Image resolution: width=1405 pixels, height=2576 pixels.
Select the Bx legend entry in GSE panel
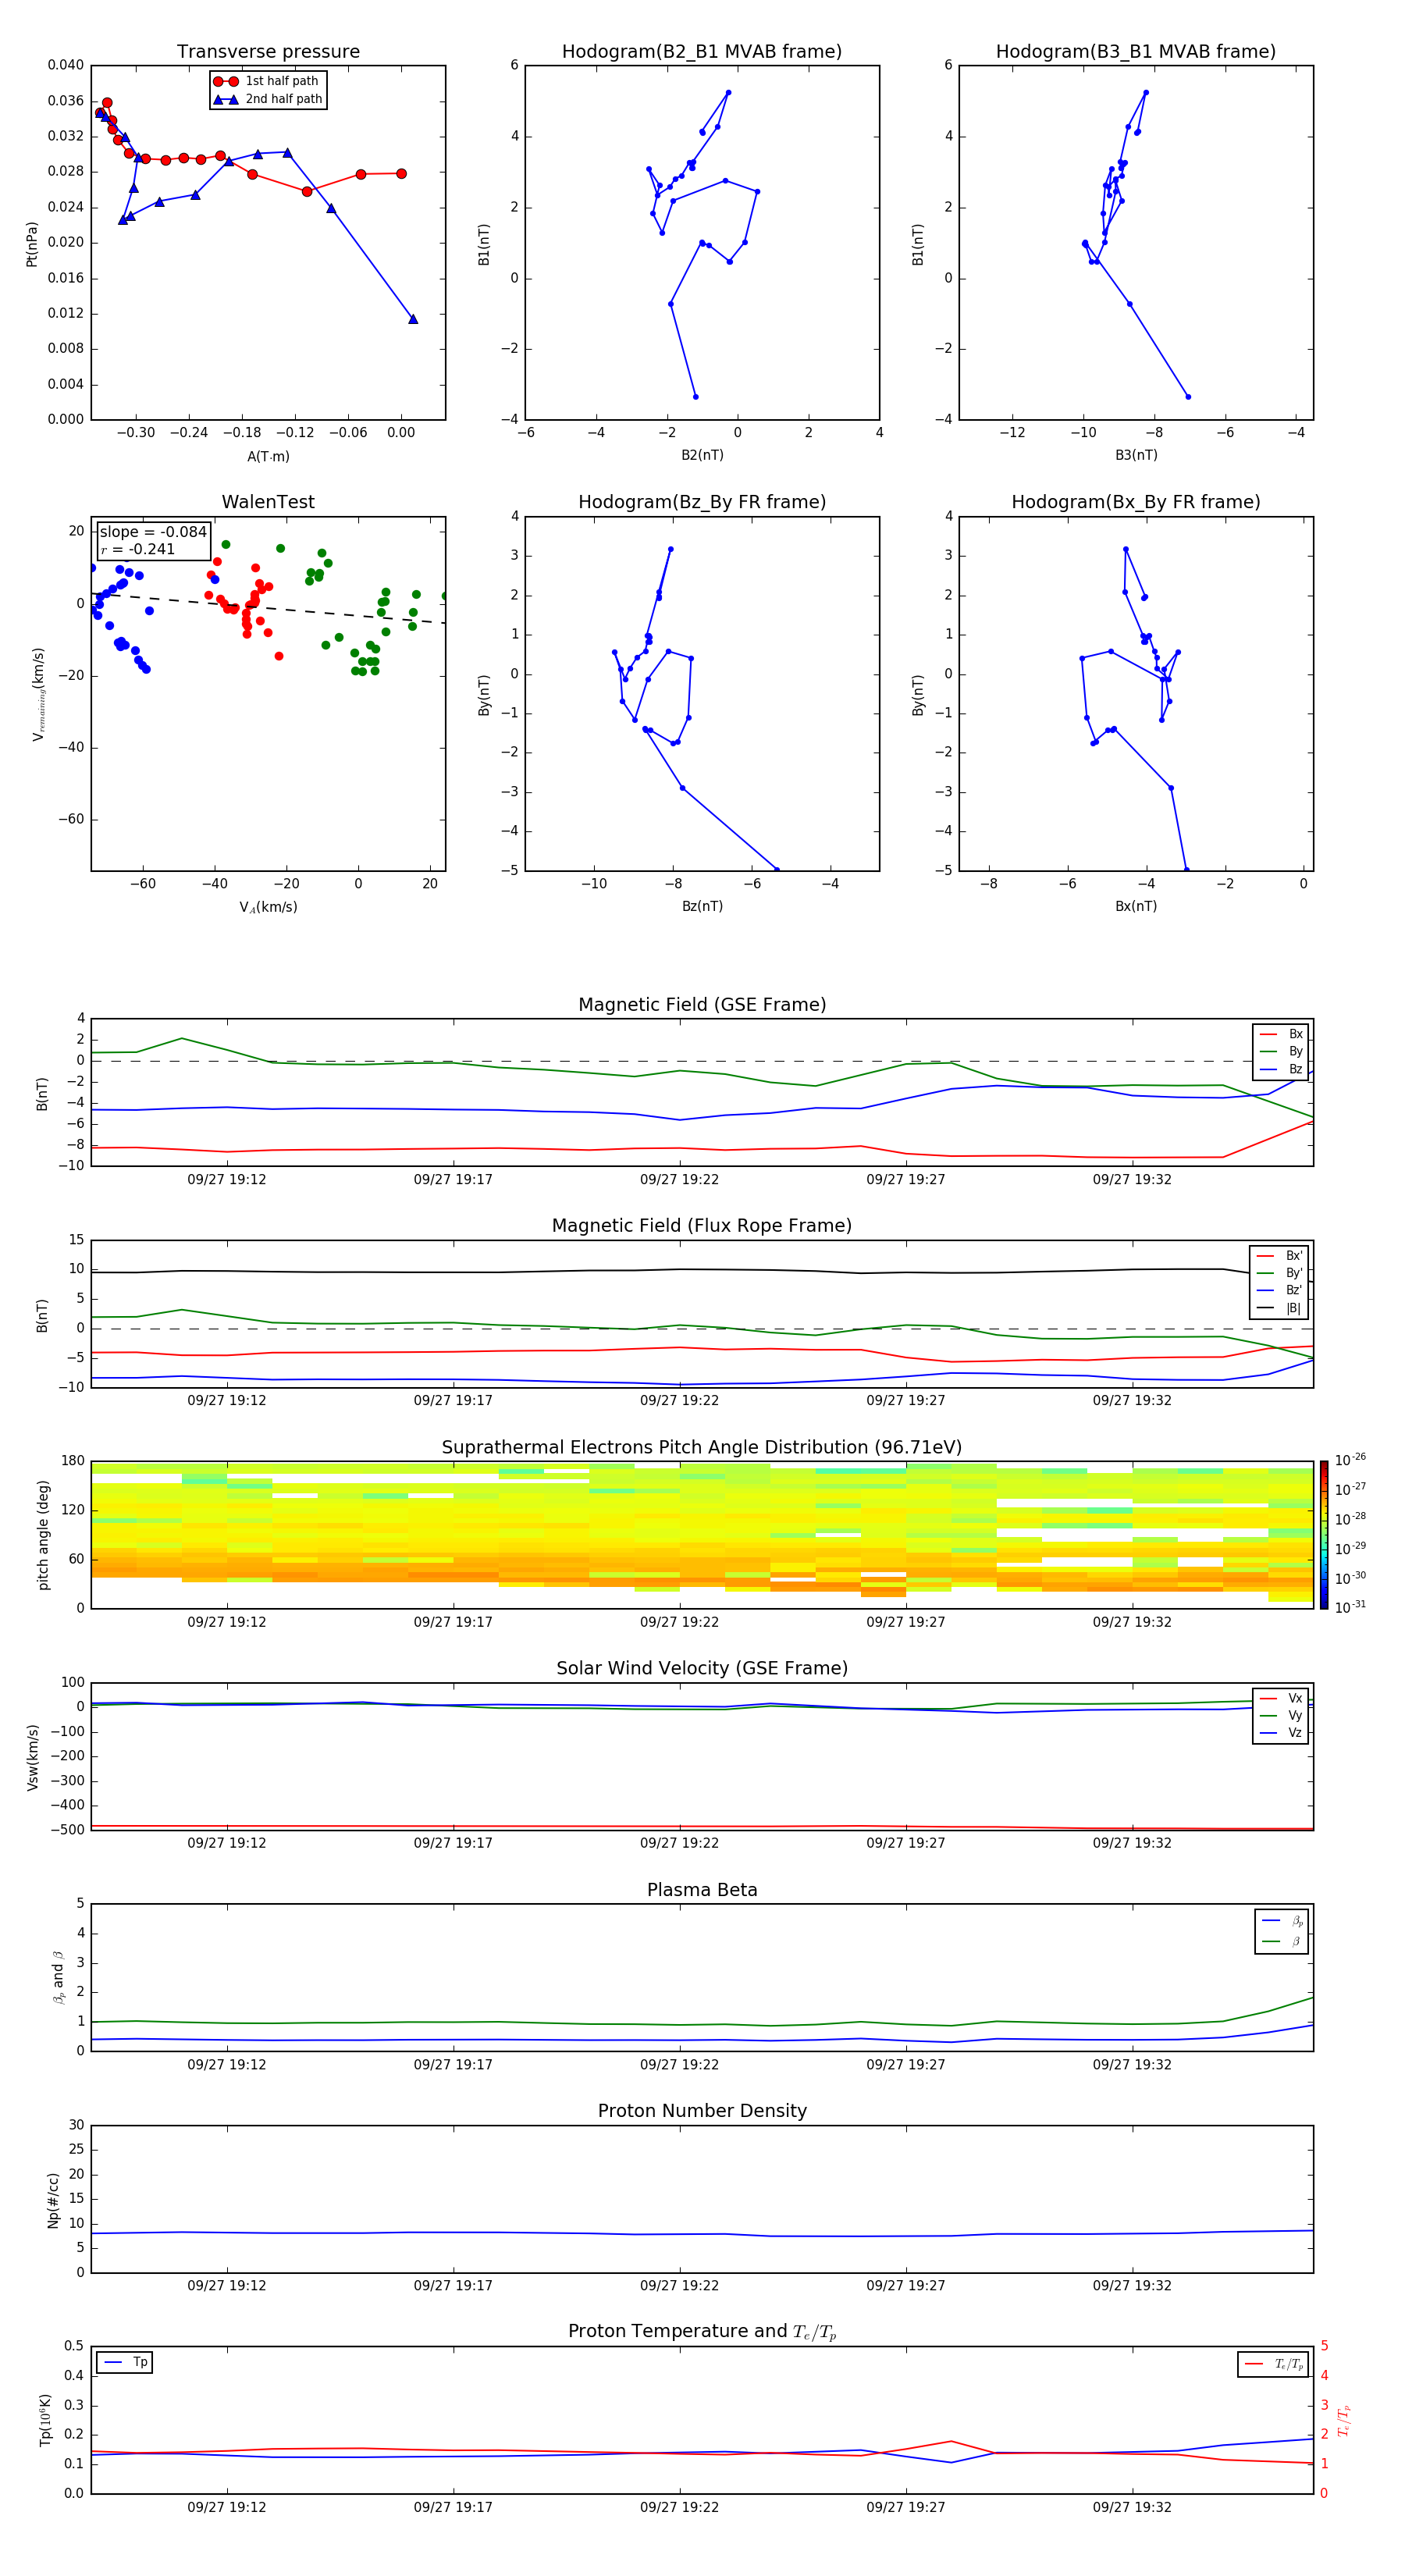1281,1034
